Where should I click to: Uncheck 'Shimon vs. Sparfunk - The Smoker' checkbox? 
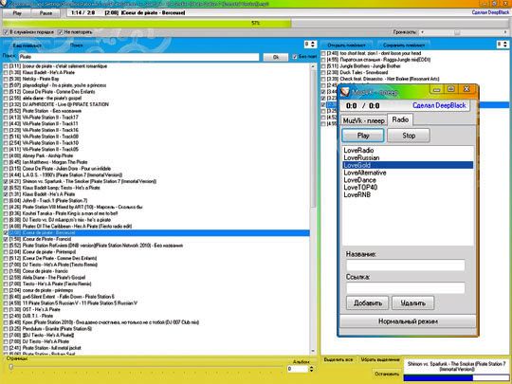coord(6,181)
